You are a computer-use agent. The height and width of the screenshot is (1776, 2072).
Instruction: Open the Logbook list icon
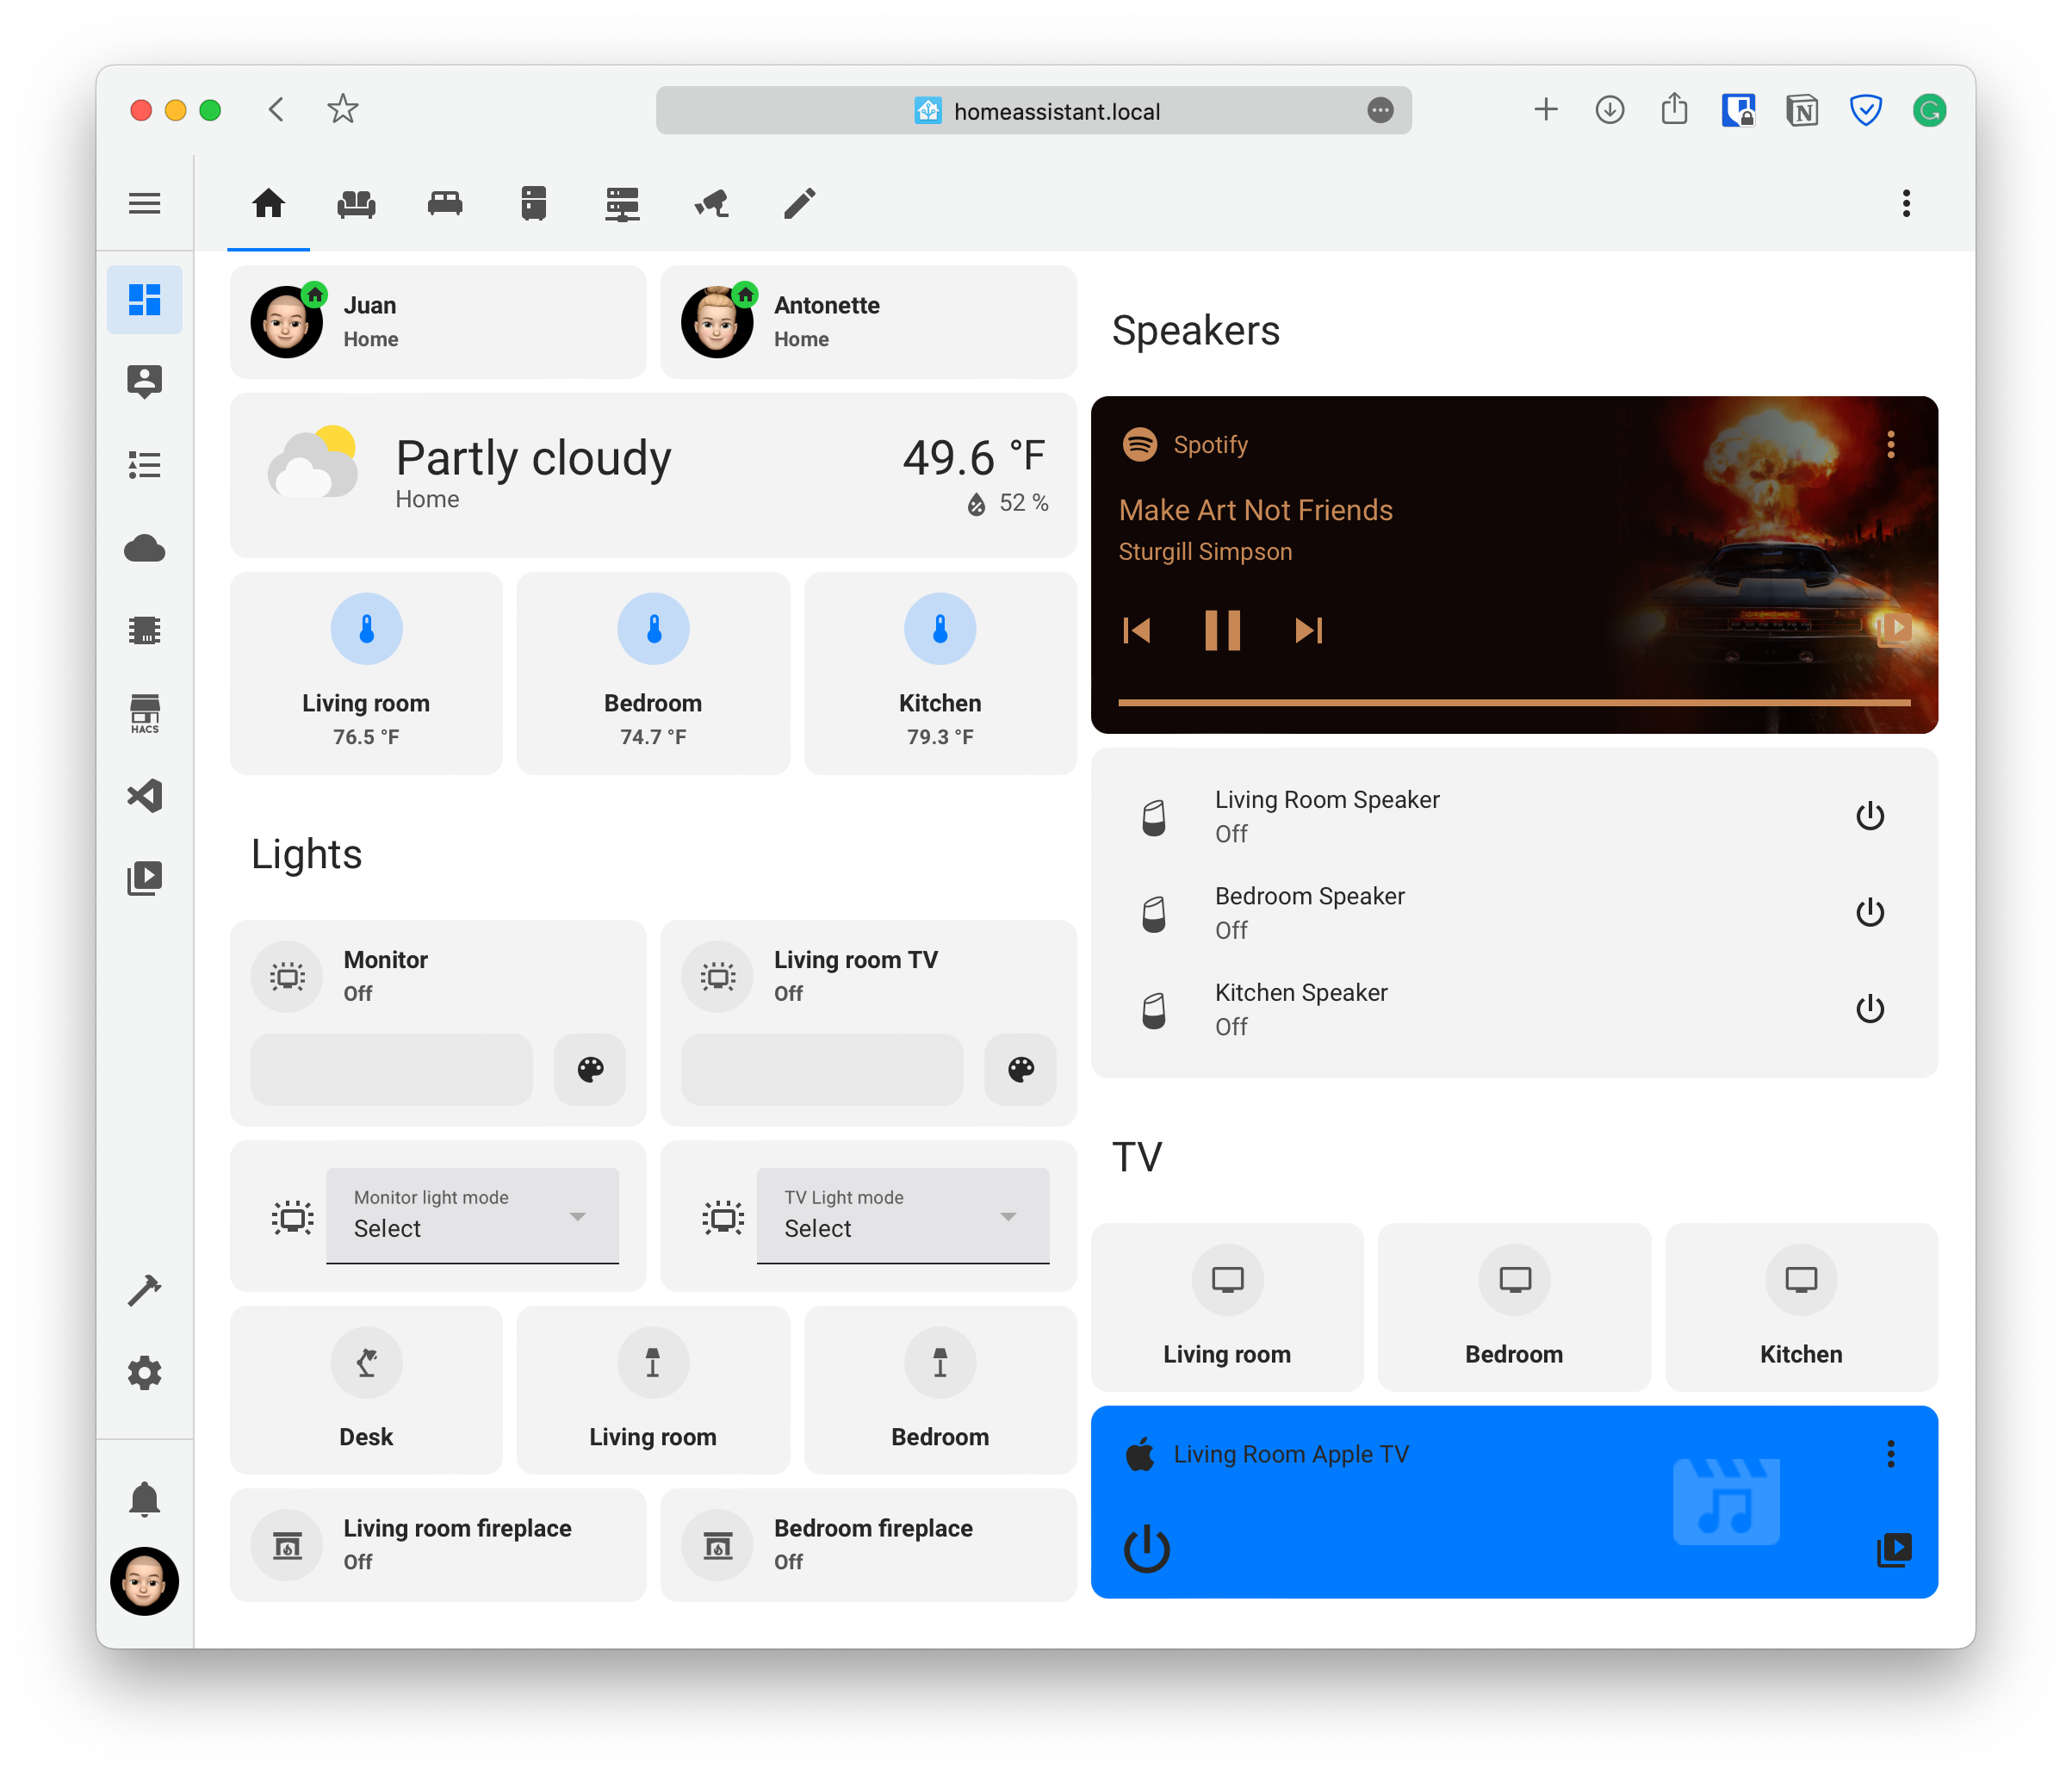coord(146,463)
